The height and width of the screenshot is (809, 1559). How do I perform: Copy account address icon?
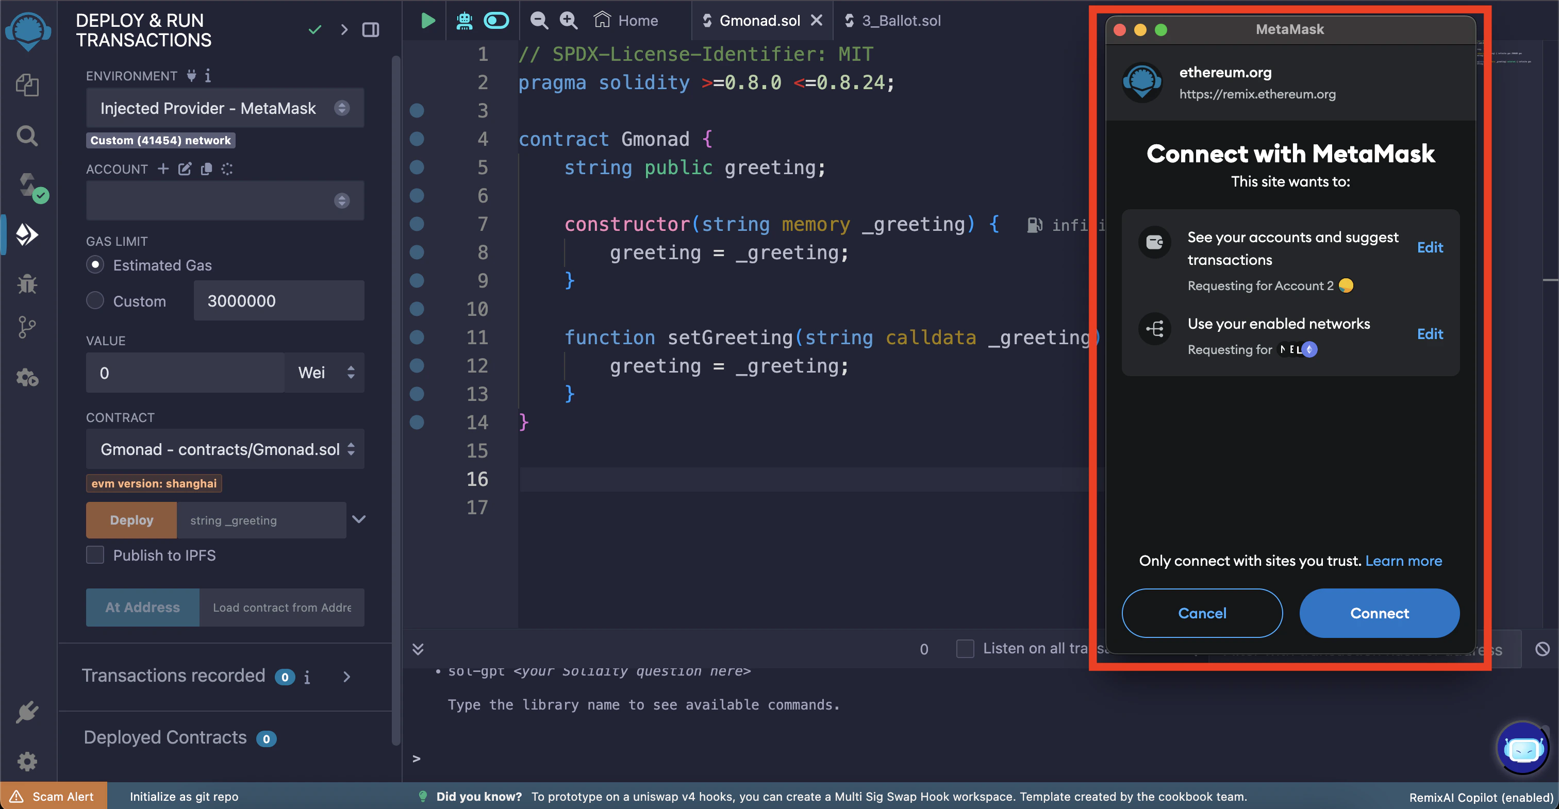point(206,169)
